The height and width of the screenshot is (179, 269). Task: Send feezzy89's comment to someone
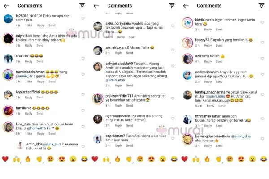[x=219, y=45]
